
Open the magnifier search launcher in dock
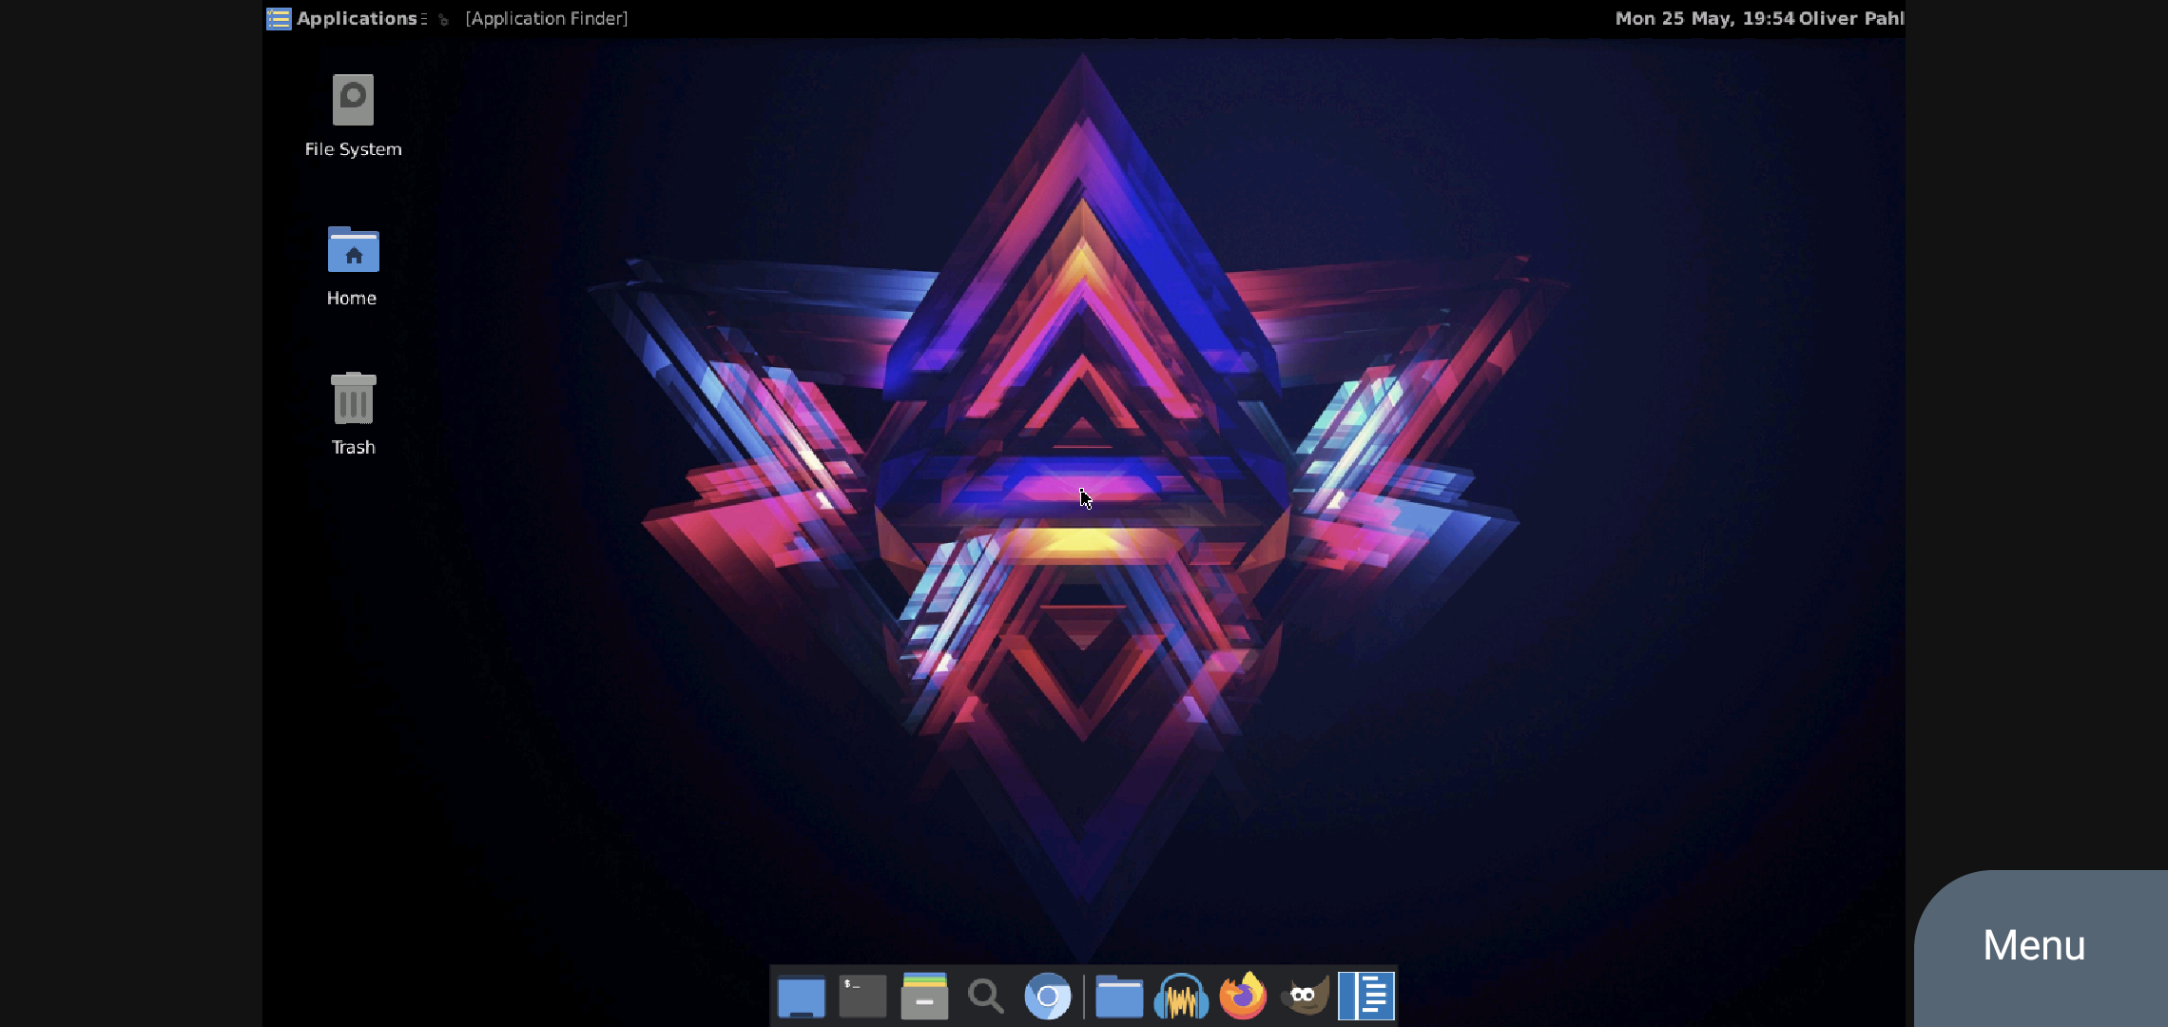click(986, 997)
